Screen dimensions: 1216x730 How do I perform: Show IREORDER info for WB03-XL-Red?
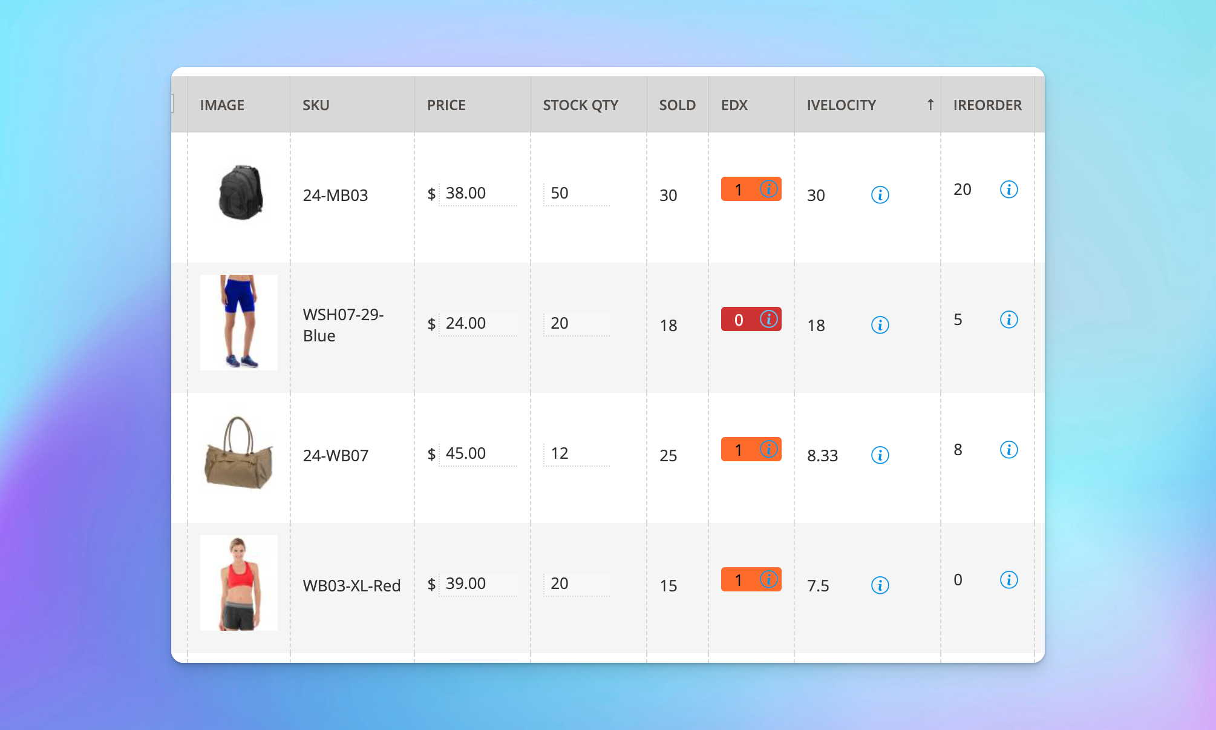(1008, 580)
